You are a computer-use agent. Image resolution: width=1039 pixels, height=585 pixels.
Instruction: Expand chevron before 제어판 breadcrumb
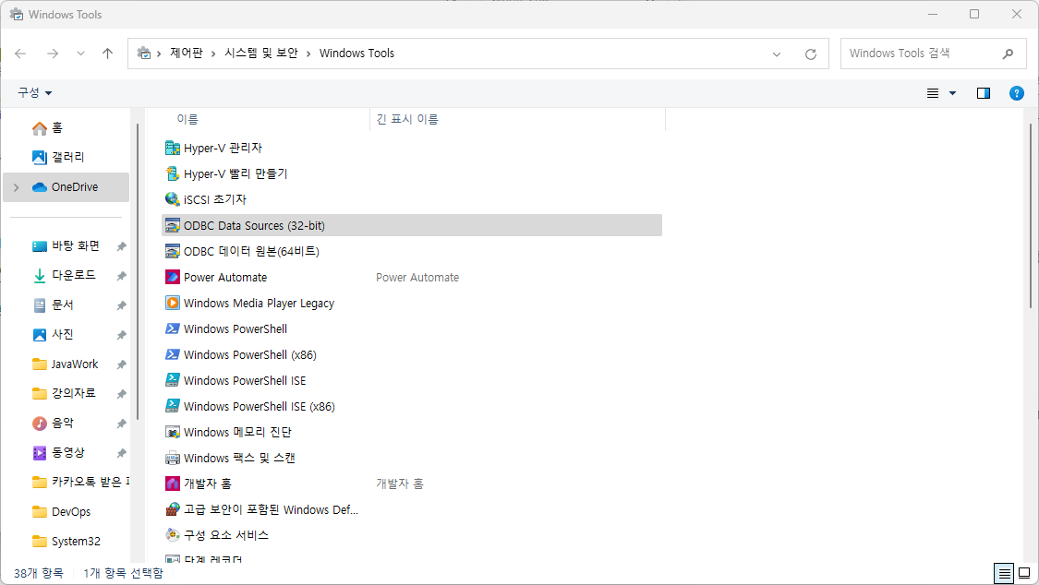coord(159,54)
